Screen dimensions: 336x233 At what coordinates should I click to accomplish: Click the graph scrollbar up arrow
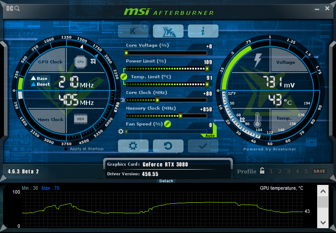pos(323,191)
